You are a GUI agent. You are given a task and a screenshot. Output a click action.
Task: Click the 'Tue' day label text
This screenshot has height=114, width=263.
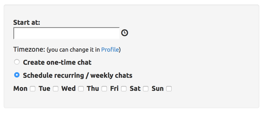[x=44, y=89]
